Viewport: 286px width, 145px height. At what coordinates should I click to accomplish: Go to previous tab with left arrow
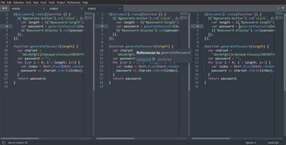point(3,8)
